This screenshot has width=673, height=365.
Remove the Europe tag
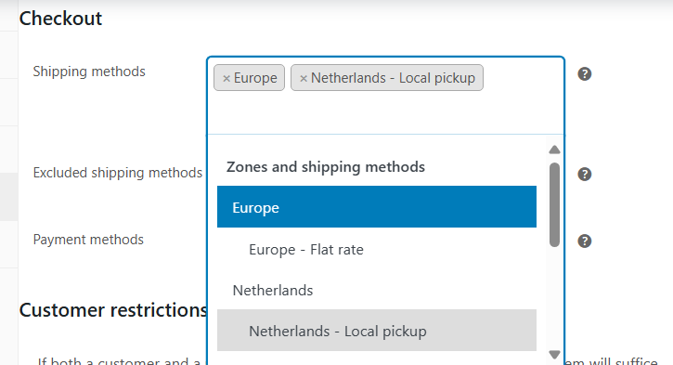[226, 78]
